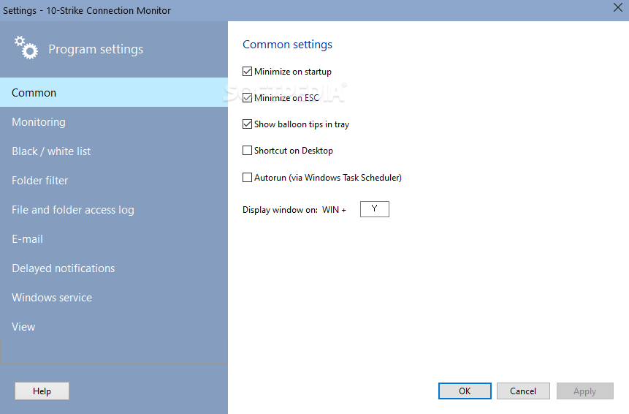This screenshot has width=629, height=414.
Task: Switch to Black / white list
Action: (114, 151)
